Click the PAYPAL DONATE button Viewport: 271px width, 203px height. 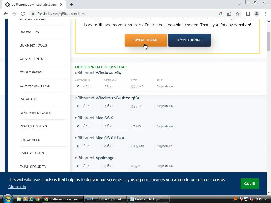click(146, 40)
